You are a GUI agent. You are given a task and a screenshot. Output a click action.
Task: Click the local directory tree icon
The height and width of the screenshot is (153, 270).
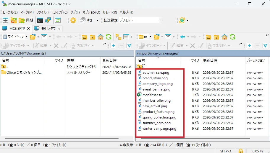(x=118, y=37)
